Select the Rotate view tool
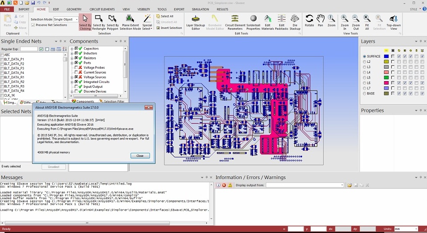 pos(309,20)
